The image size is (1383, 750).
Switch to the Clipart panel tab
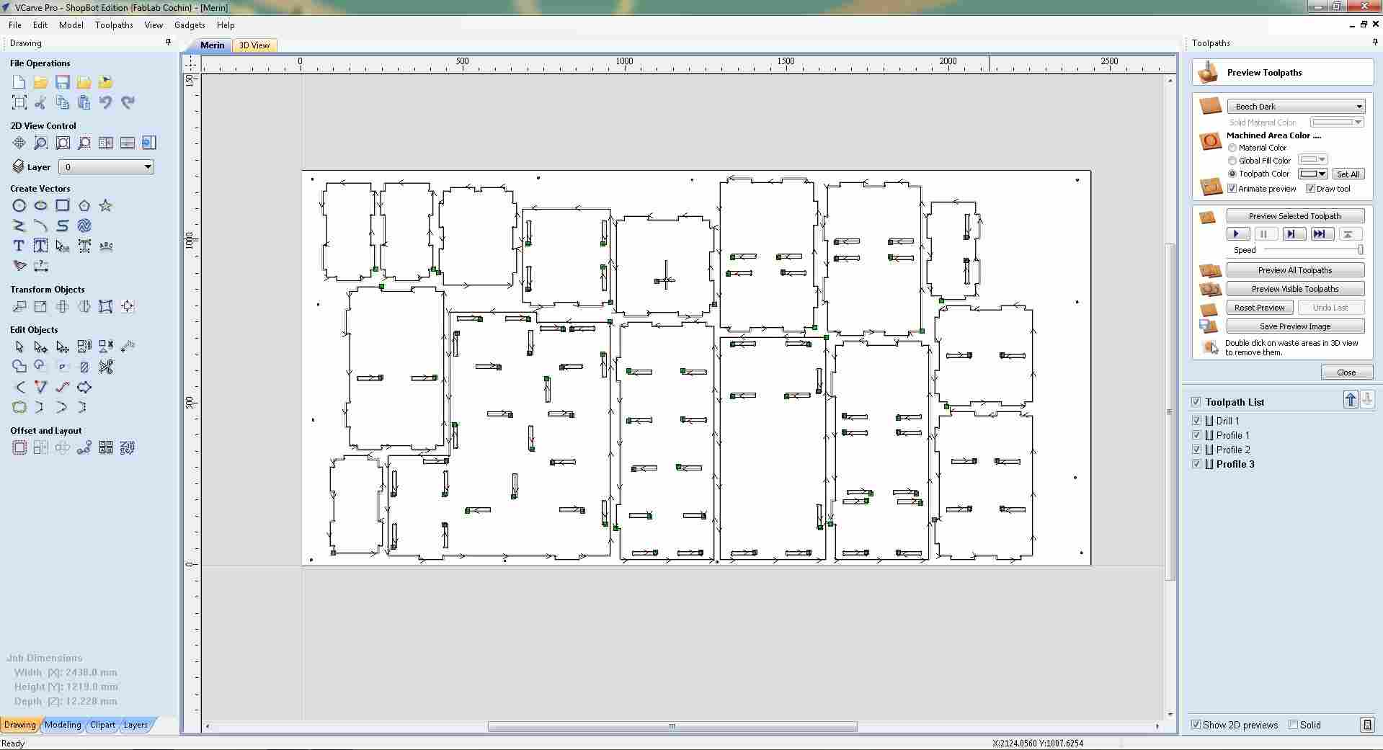point(102,725)
